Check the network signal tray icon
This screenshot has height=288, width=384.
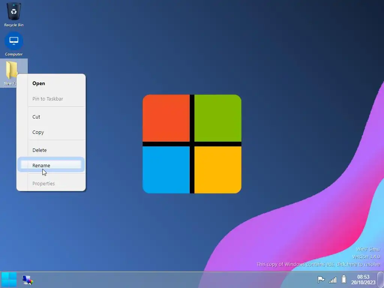pos(333,279)
